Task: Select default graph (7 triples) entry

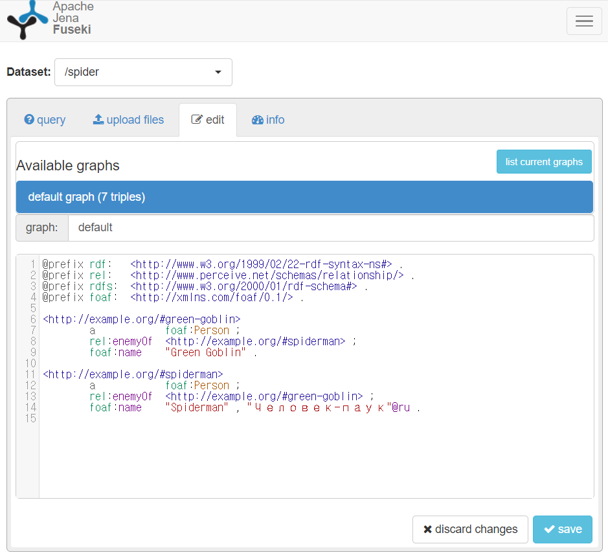Action: coord(304,197)
